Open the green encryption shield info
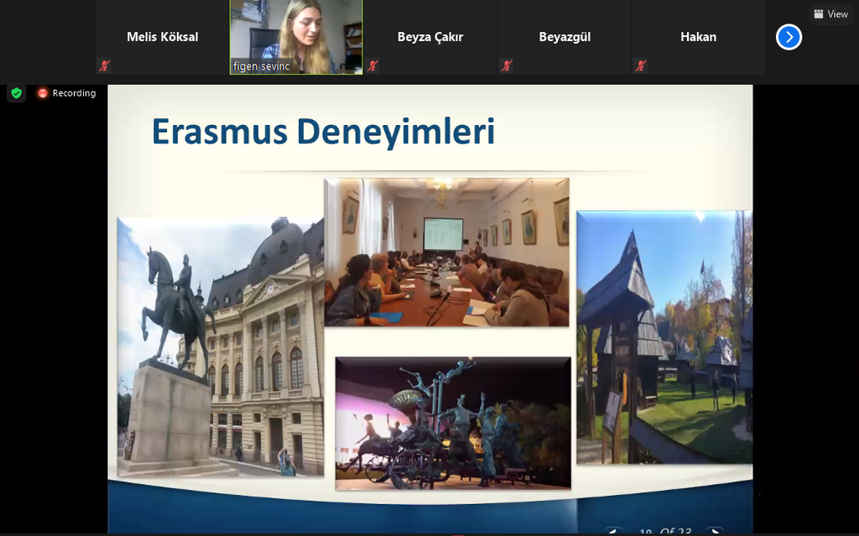This screenshot has height=536, width=859. pos(17,93)
